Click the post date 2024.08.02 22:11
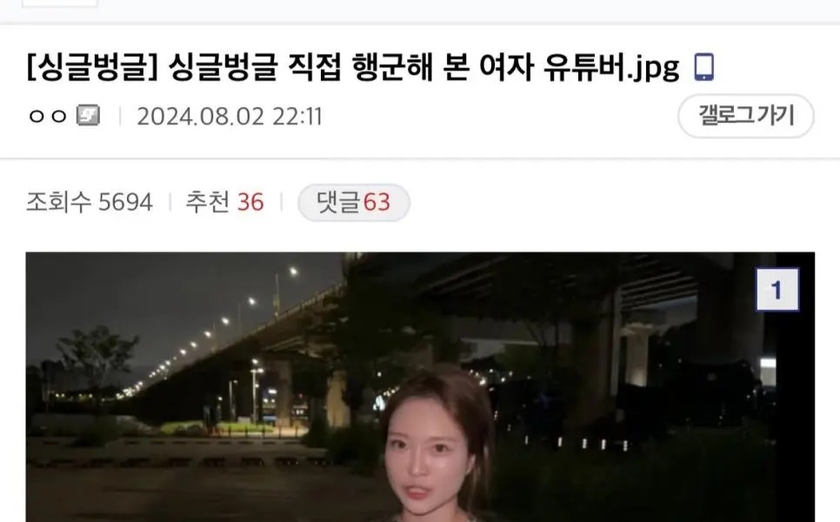Viewport: 840px width, 522px height. tap(230, 117)
